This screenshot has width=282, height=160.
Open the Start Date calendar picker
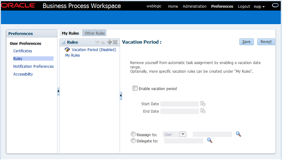click(203, 104)
